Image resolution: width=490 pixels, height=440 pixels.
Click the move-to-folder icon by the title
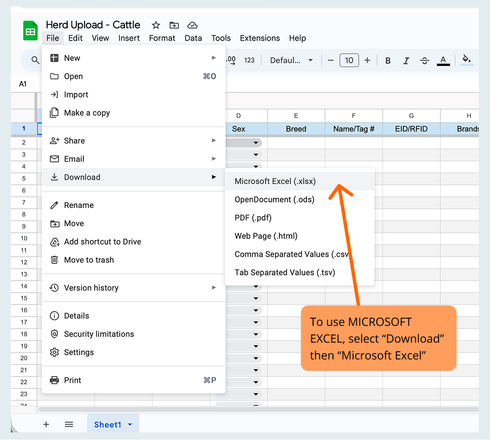point(174,25)
